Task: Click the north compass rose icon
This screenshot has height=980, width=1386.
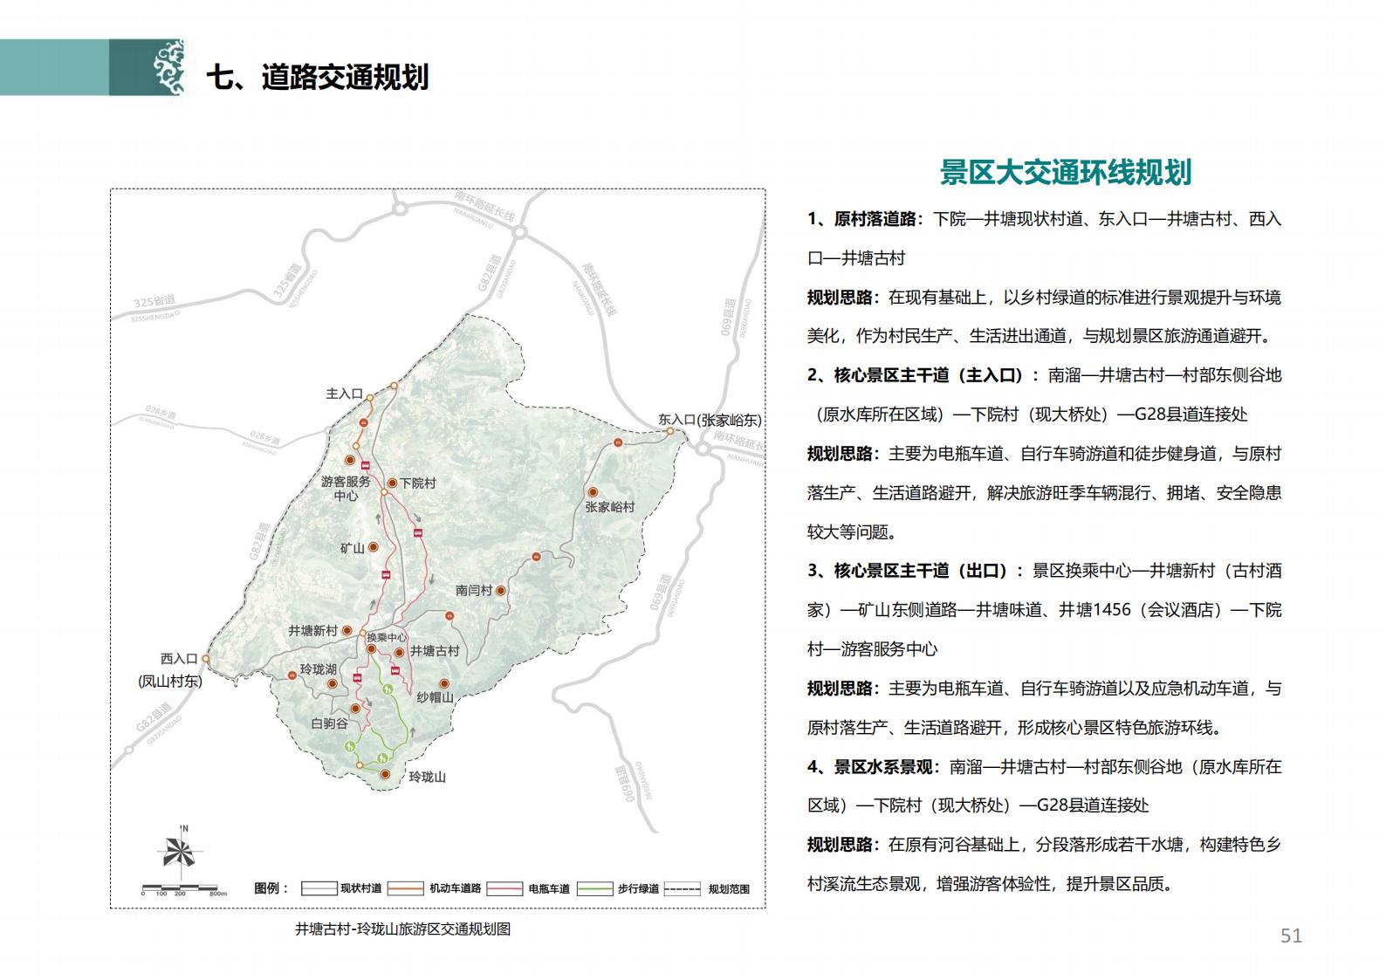Action: pyautogui.click(x=181, y=852)
